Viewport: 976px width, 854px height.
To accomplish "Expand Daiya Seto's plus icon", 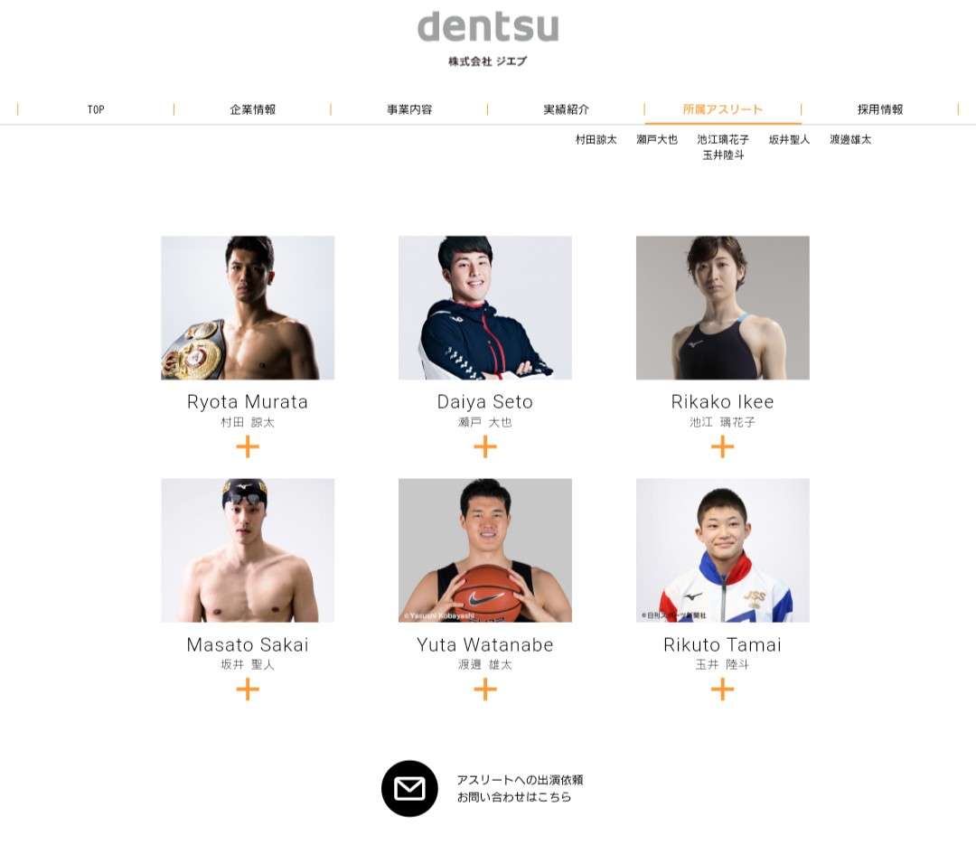I will click(x=485, y=446).
